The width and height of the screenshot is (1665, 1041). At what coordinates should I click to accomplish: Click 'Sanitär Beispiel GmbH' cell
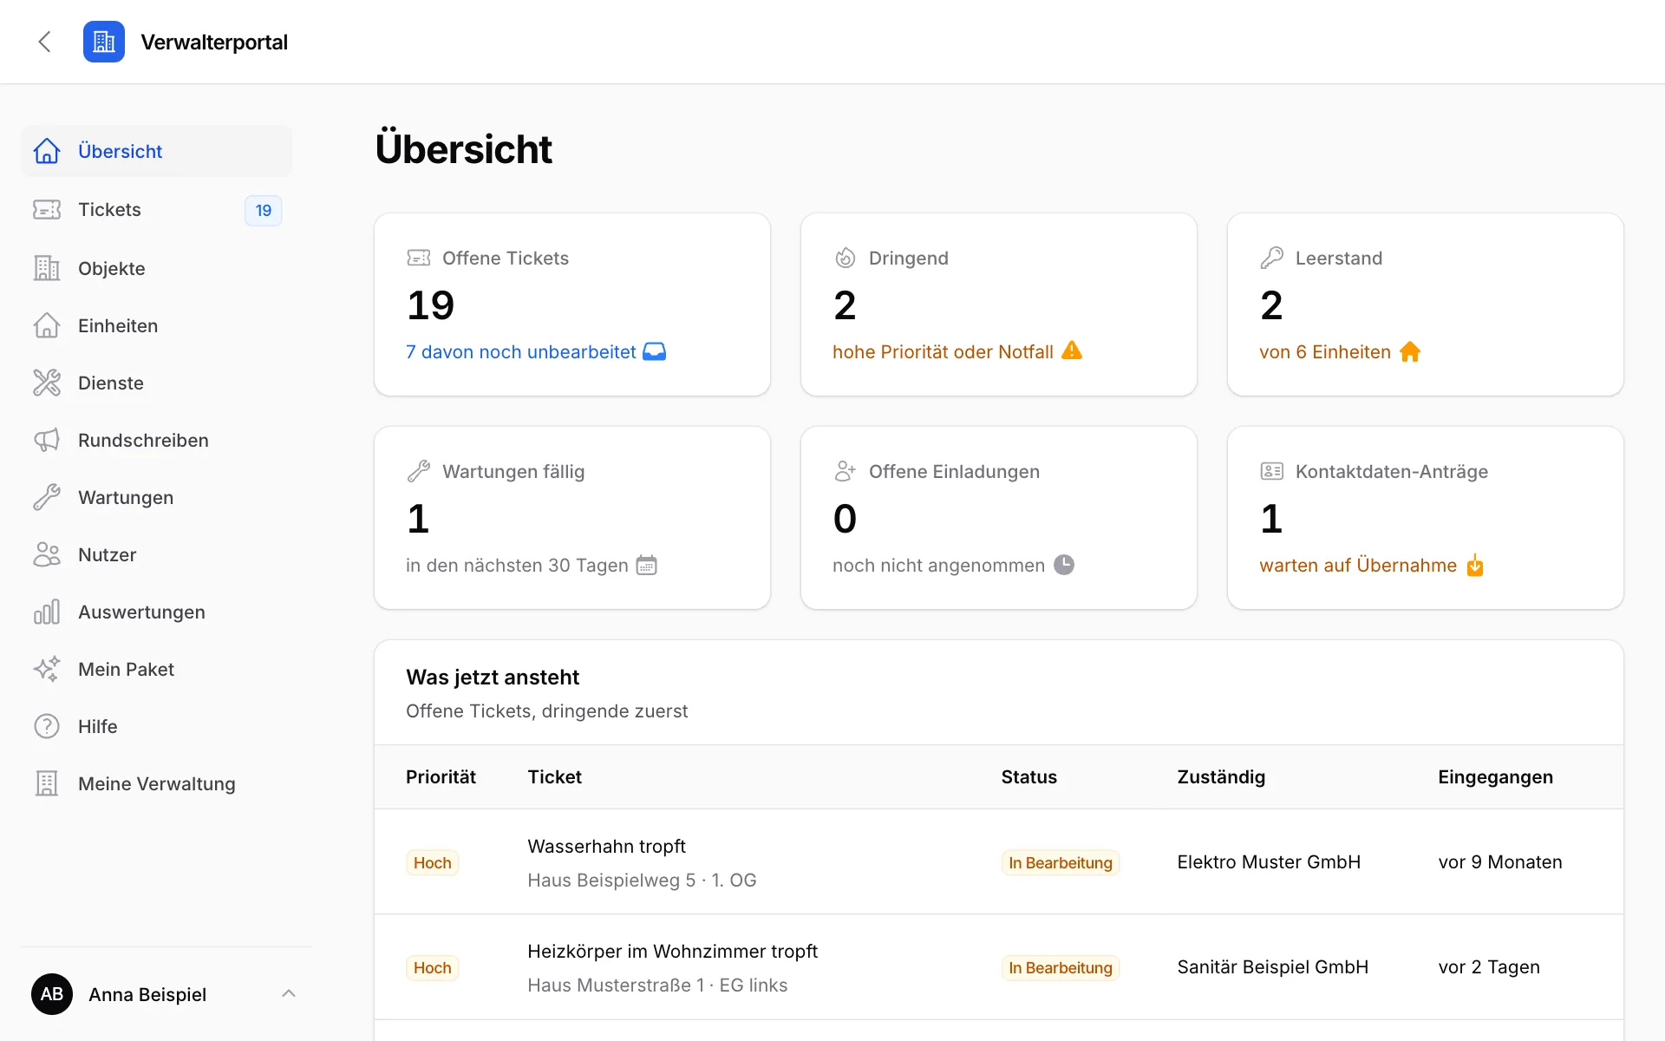coord(1272,966)
